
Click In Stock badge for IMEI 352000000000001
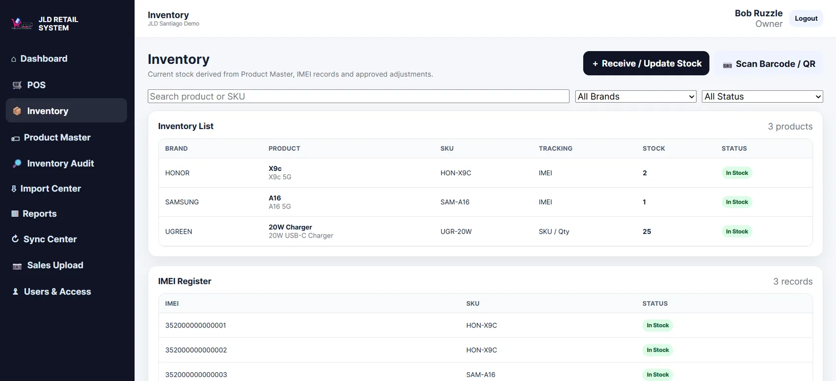[657, 325]
